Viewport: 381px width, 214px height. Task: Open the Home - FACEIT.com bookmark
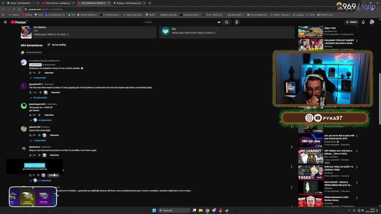point(213,15)
